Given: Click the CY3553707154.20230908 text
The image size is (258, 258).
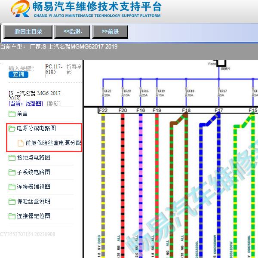Looking at the screenshot, I should [x=28, y=234].
